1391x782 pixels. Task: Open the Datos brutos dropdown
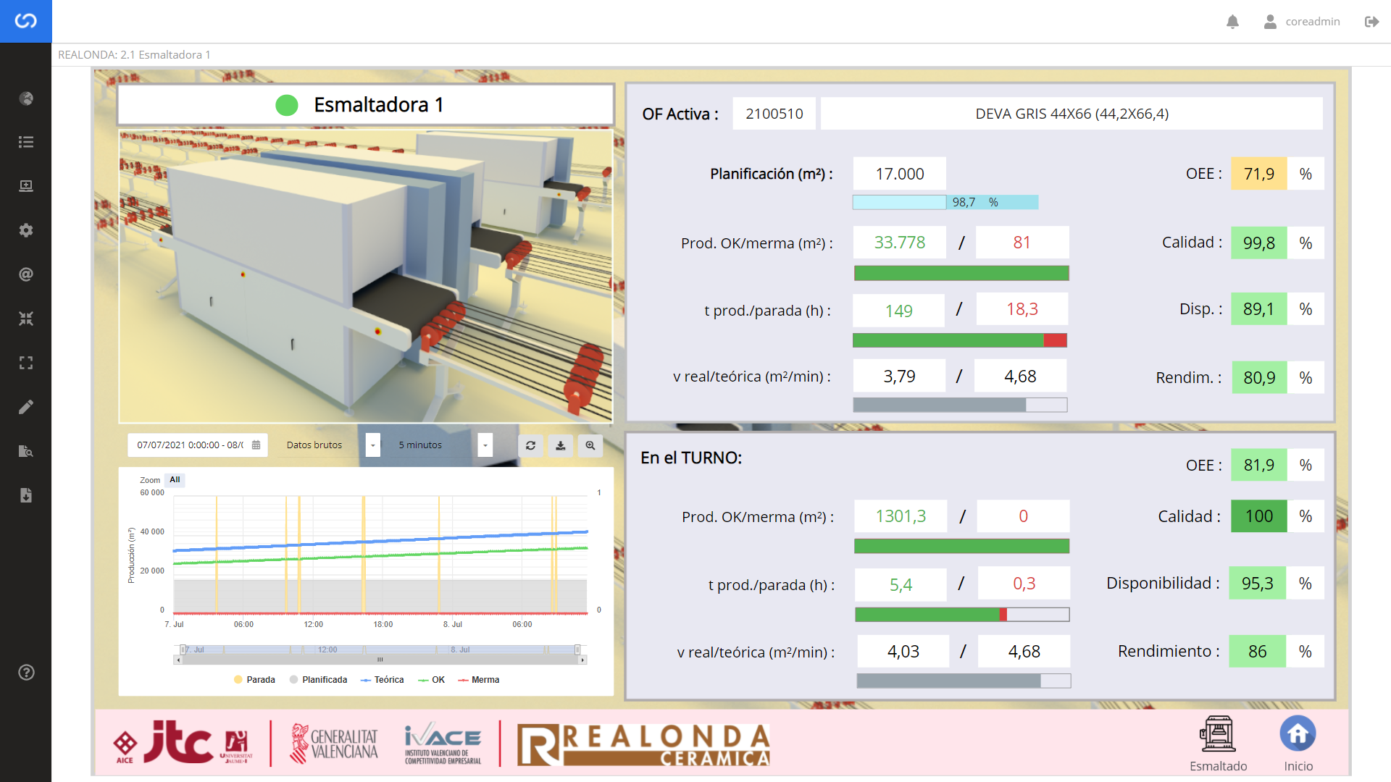click(x=372, y=445)
